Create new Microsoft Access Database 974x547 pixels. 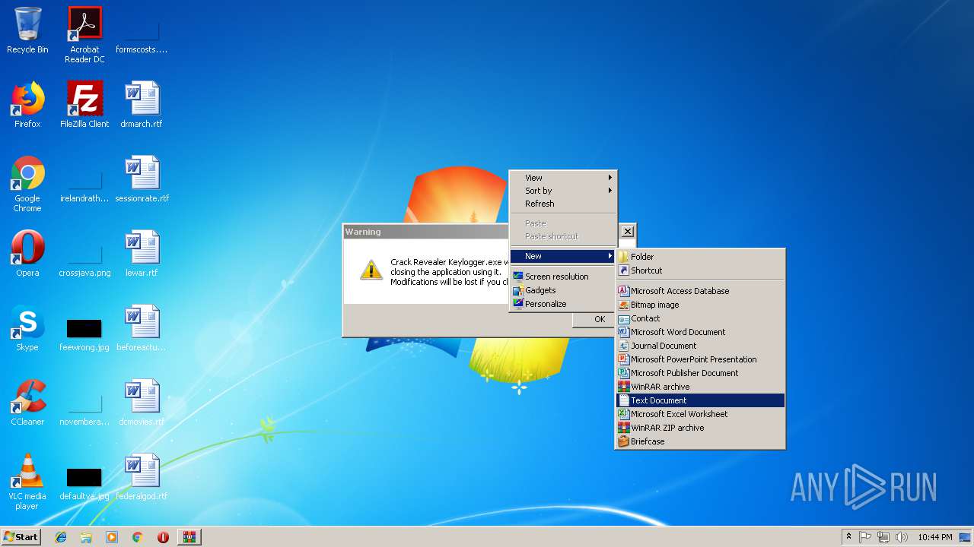pyautogui.click(x=700, y=291)
